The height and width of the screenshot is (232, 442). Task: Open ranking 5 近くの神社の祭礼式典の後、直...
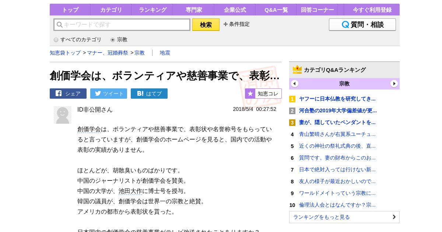click(337, 146)
